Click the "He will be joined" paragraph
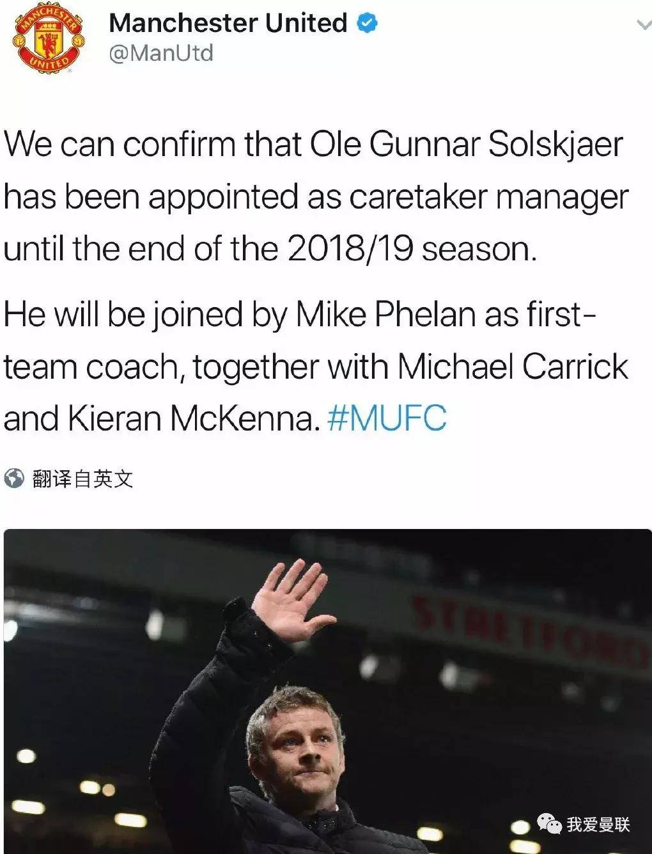Image resolution: width=652 pixels, height=854 pixels. [x=313, y=367]
